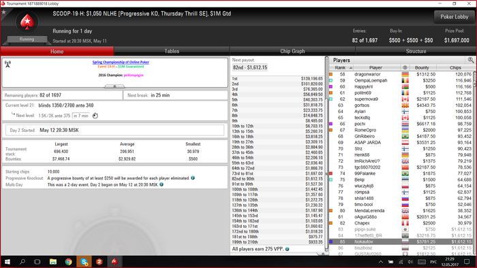477x268 pixels.
Task: Click the Macedonia flag for gortsos
Action: (405, 105)
